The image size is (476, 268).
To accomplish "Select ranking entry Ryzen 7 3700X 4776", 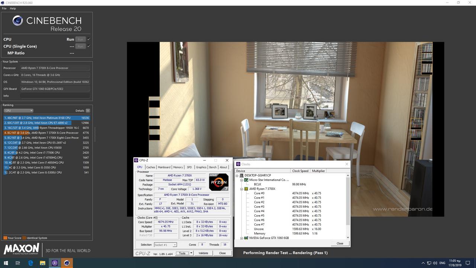I will point(46,133).
